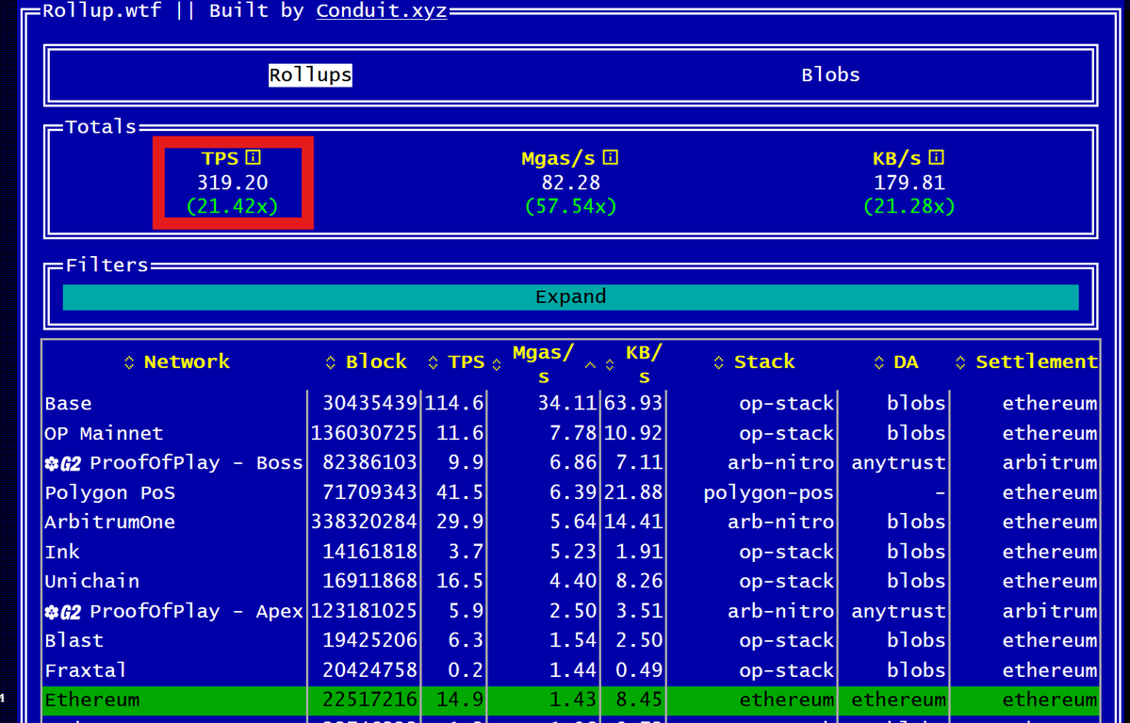Click Base block number 30435439
This screenshot has width=1130, height=723.
click(369, 403)
